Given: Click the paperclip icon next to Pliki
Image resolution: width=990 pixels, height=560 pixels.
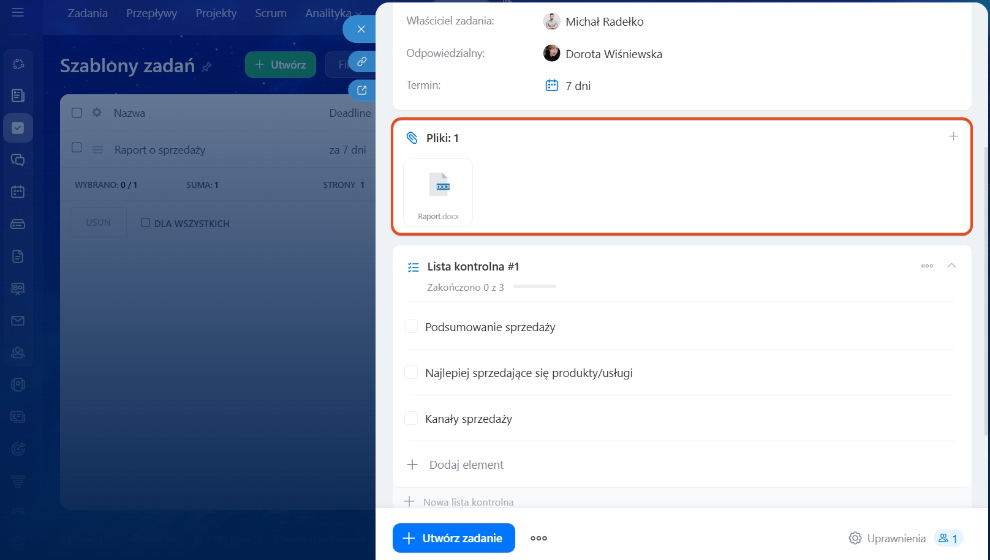Looking at the screenshot, I should pos(412,138).
